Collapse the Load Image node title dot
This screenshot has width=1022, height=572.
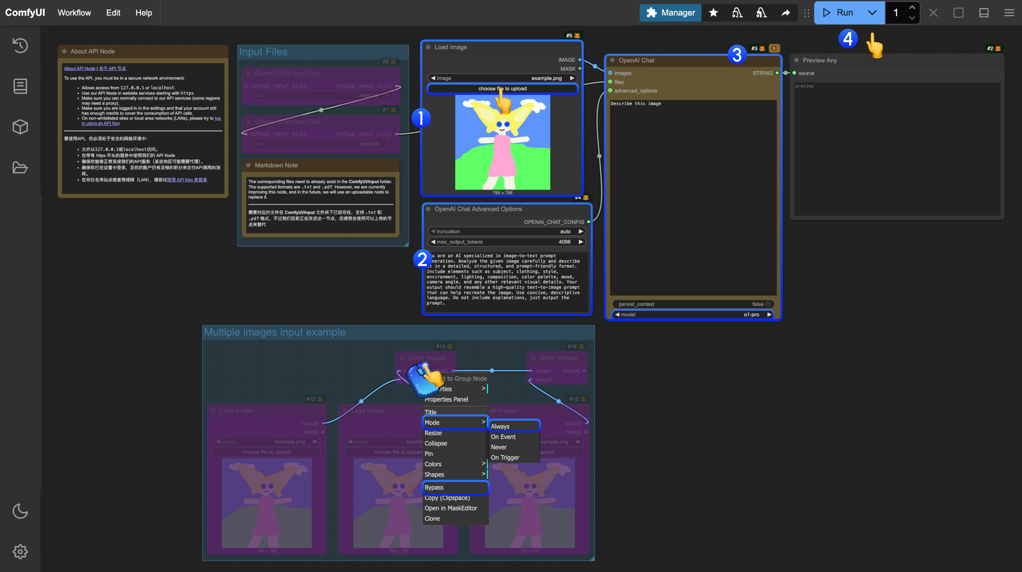428,47
